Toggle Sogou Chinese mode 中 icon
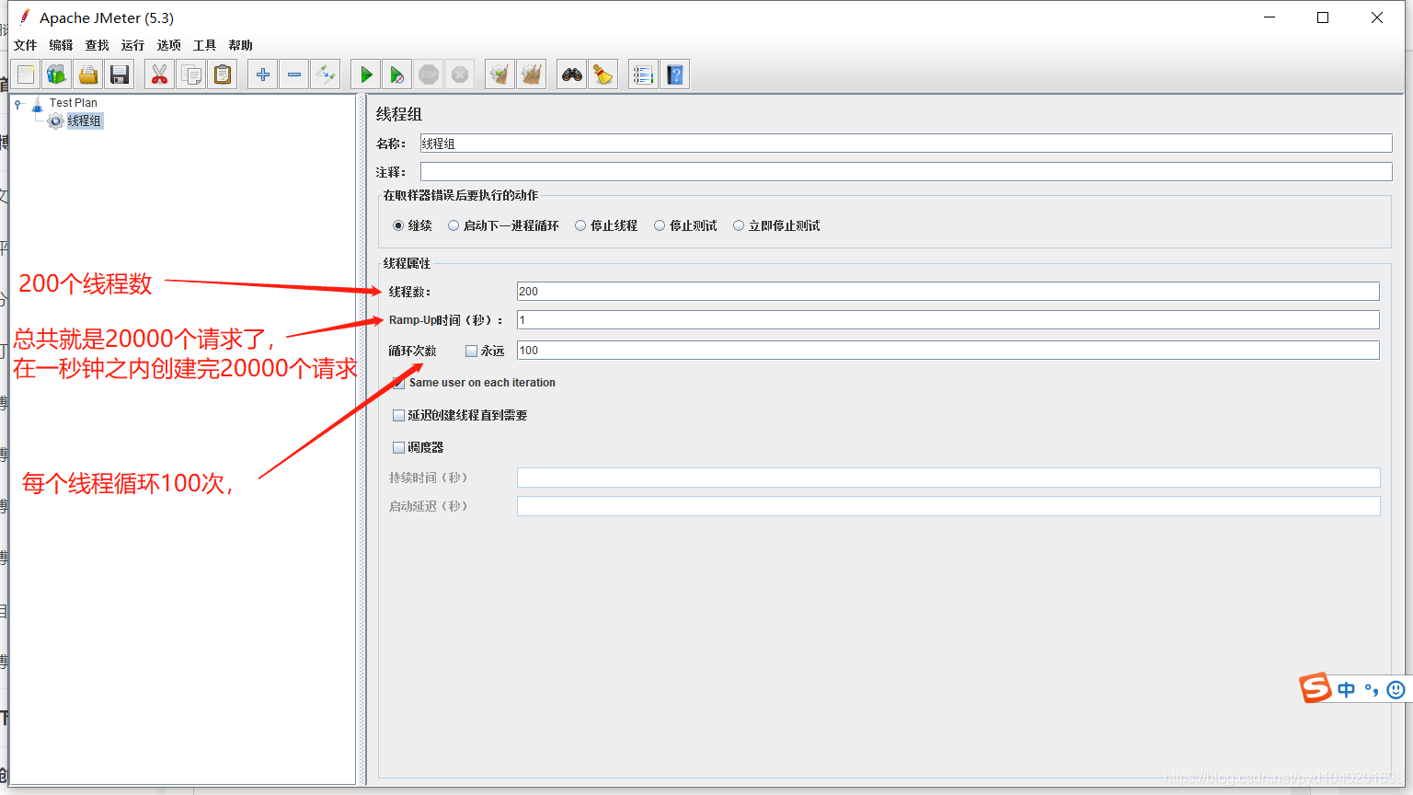The image size is (1413, 795). click(x=1347, y=690)
